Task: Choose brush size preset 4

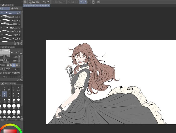Action: click(4, 94)
